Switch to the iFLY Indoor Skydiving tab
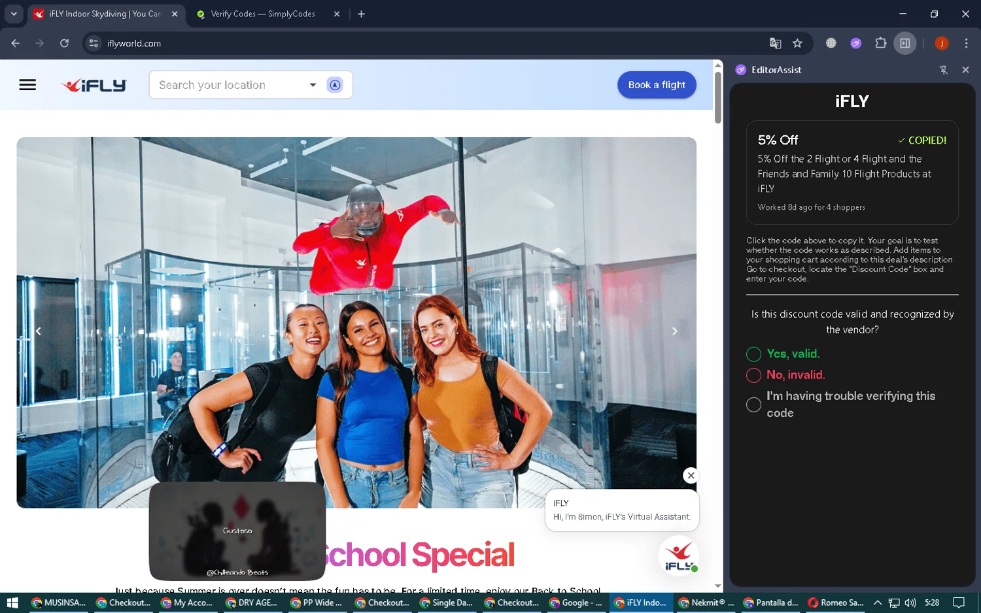This screenshot has height=613, width=981. pos(107,14)
